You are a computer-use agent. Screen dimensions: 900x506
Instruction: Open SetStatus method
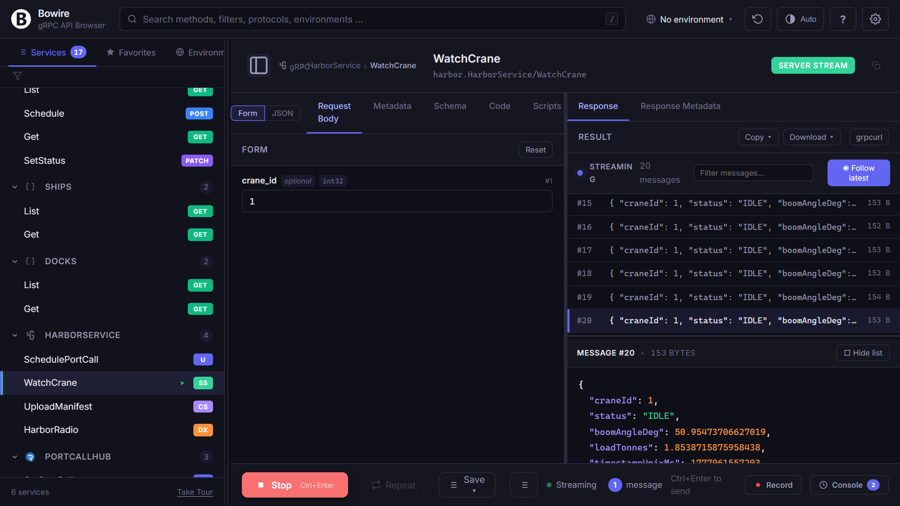[x=112, y=161]
